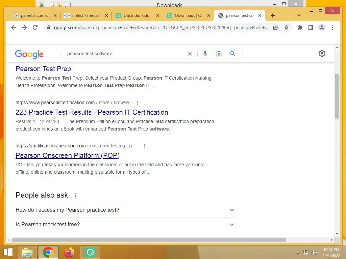
Task: Close the 'pearson test sof' tab
Action: point(260,16)
